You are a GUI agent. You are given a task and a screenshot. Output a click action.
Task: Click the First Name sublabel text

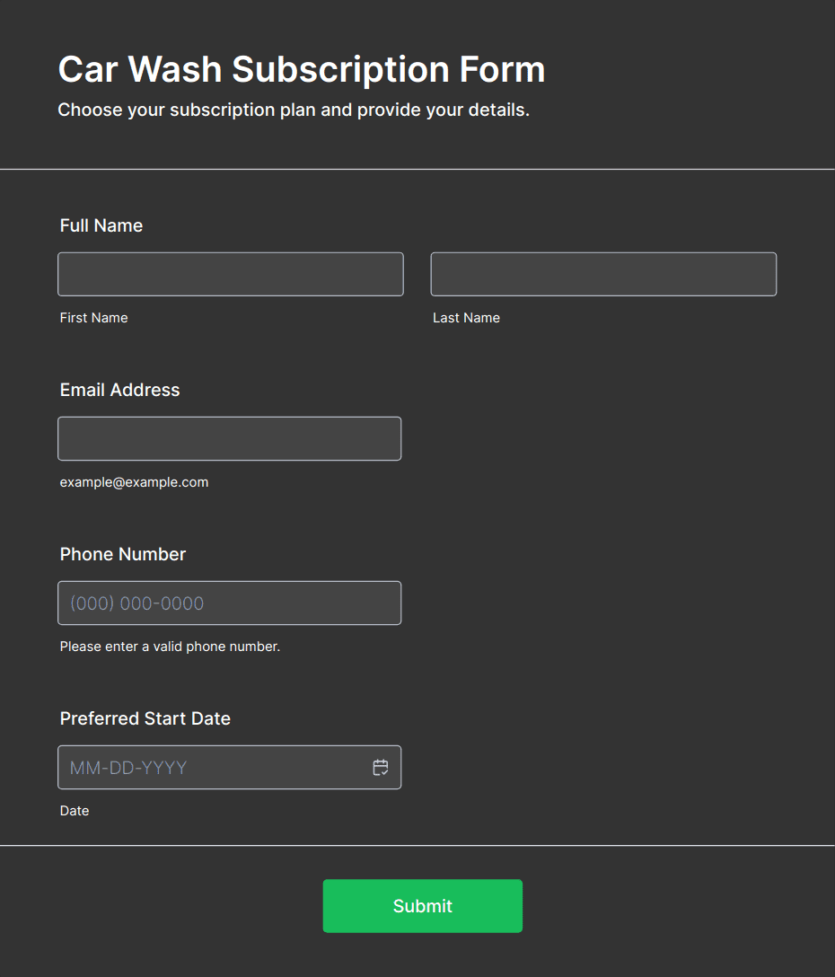(x=93, y=318)
